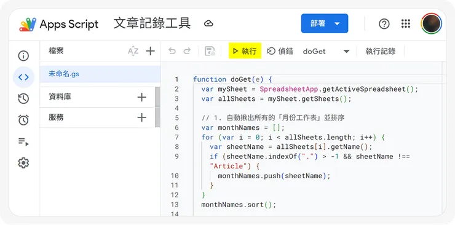Open the project title 文章記錄工具
The image size is (455, 225).
(x=152, y=23)
